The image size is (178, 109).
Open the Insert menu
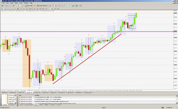tap(12, 3)
